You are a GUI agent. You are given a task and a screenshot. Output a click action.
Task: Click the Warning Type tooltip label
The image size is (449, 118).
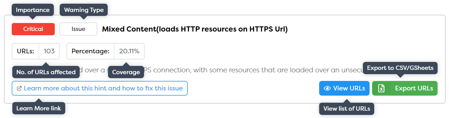coord(84,10)
